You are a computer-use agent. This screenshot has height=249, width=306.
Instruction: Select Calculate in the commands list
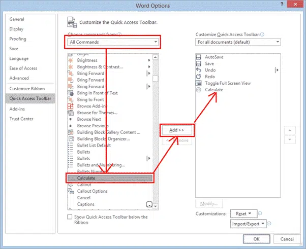coord(110,178)
